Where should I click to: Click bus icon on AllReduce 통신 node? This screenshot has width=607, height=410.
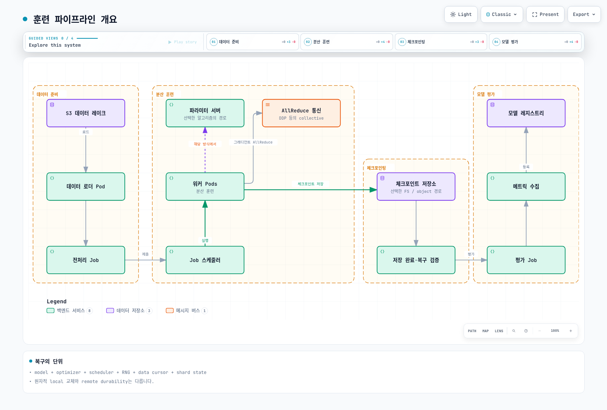[x=268, y=105]
